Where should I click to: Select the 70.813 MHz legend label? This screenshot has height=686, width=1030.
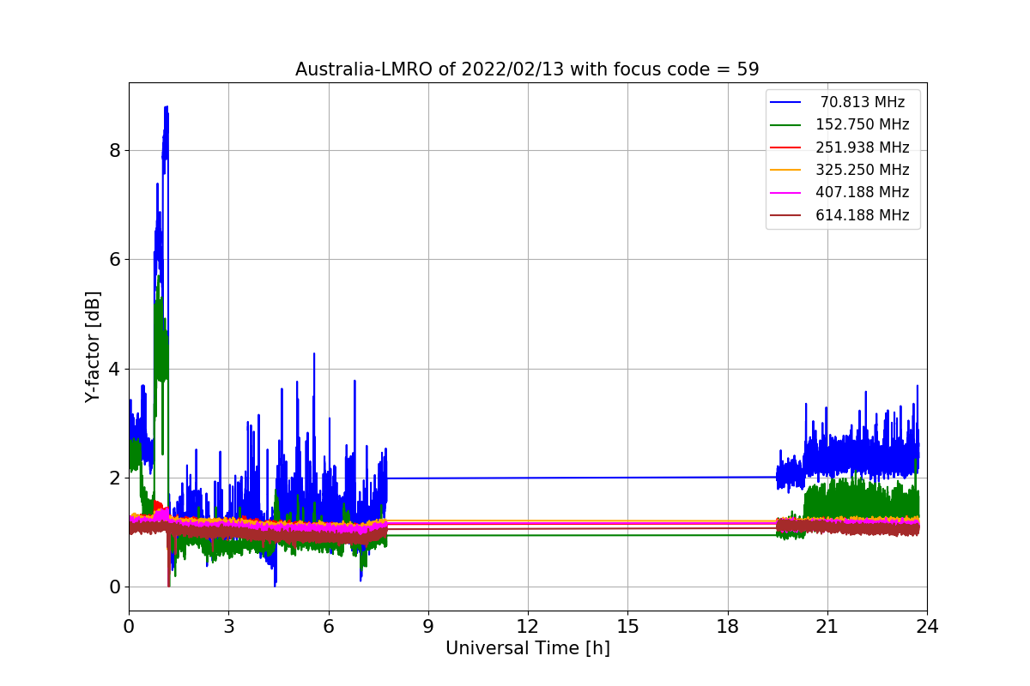click(x=862, y=102)
